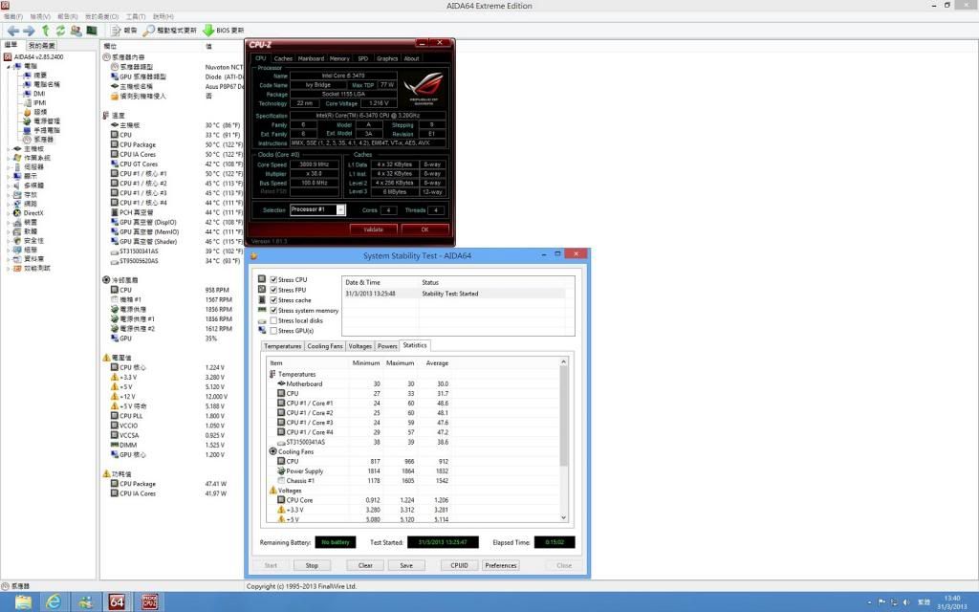Screen dimensions: 979x612
Task: Open the first menu (F) in AIDA64 menu bar
Action: pos(13,17)
